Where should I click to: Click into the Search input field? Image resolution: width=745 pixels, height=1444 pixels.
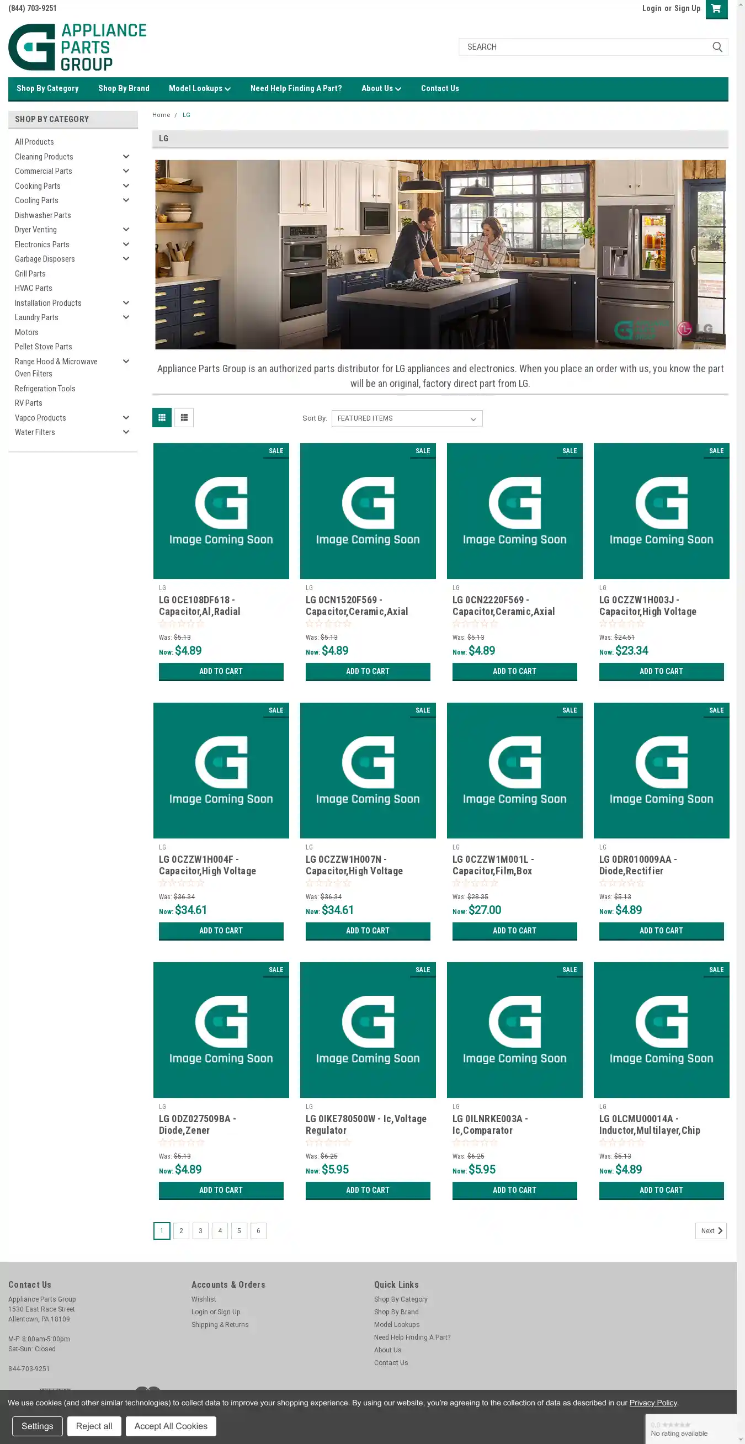coord(583,47)
